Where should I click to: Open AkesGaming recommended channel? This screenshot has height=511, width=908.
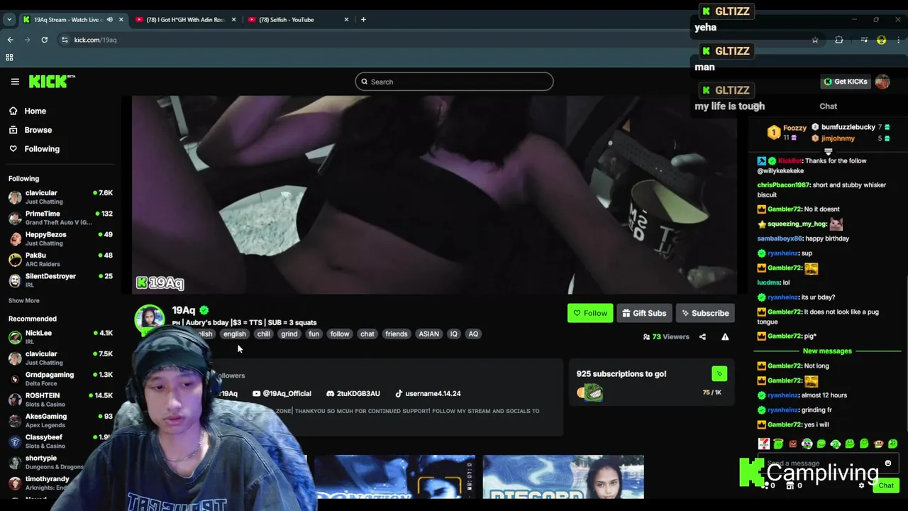[60, 420]
